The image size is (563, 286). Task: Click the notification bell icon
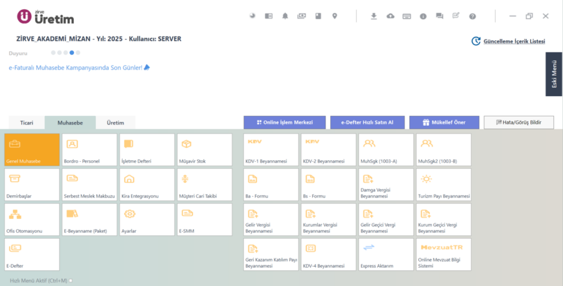tap(285, 16)
